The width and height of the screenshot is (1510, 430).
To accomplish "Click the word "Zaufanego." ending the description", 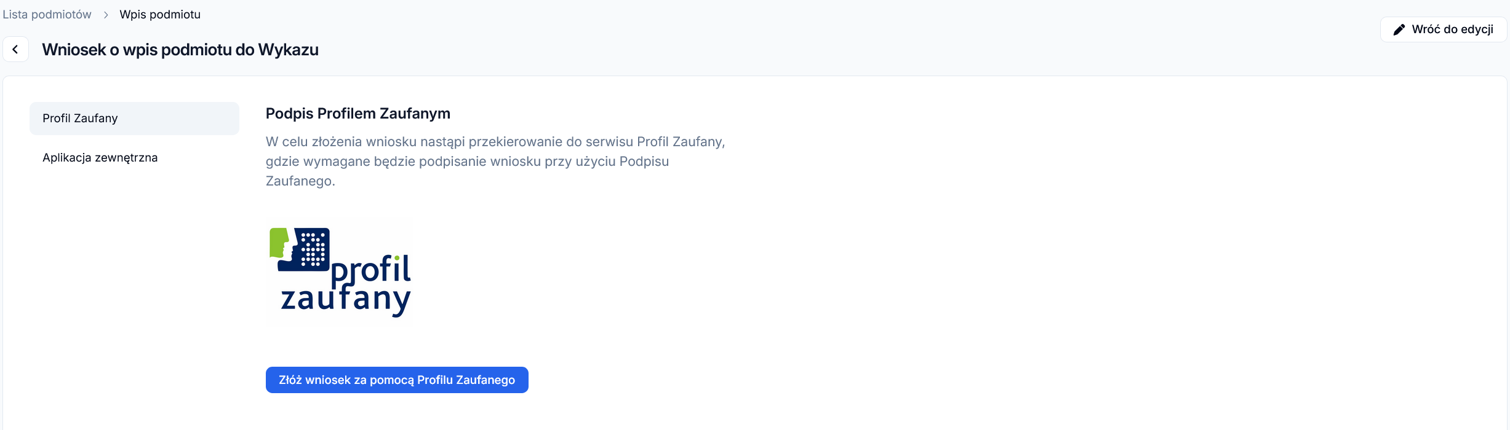I will coord(300,181).
